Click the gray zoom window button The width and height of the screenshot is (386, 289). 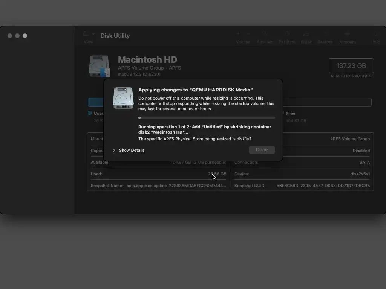point(25,36)
